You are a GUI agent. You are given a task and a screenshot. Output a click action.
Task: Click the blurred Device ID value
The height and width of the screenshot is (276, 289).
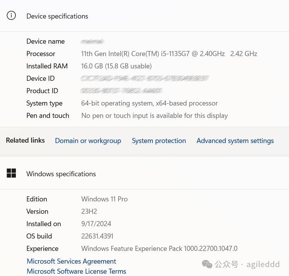[x=145, y=78]
